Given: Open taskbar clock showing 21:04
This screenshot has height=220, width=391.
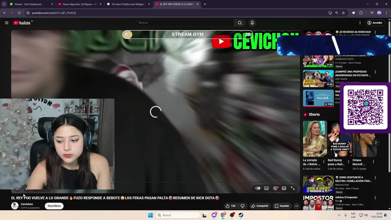Looking at the screenshot, I should [376, 215].
